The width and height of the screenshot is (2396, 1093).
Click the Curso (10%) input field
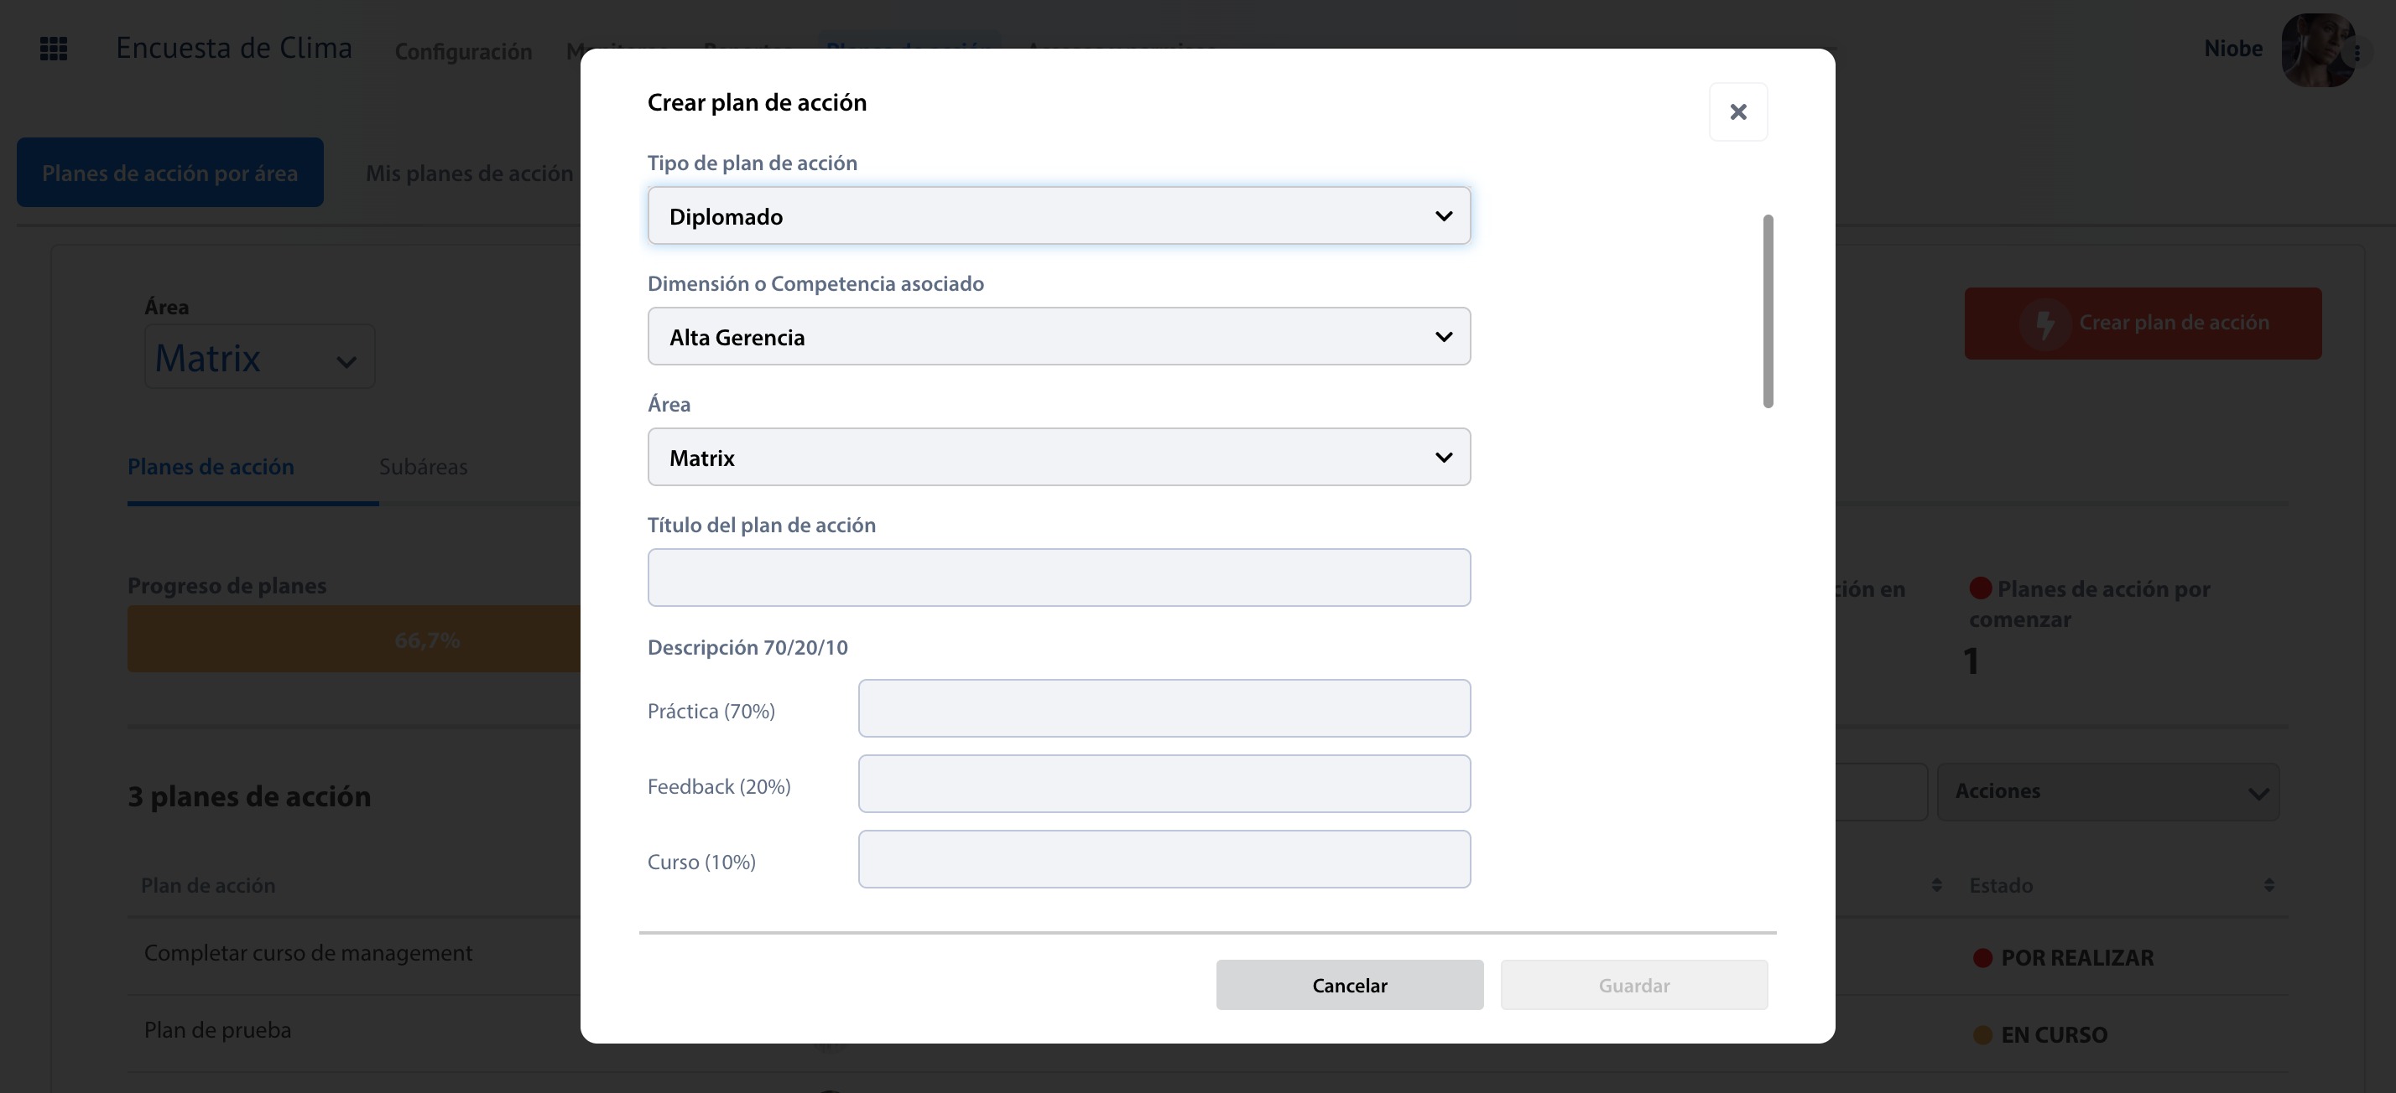click(1164, 859)
